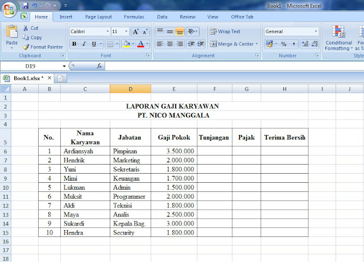Click the Select All corner box
Image resolution: width=364 pixels, height=262 pixels.
click(6, 89)
